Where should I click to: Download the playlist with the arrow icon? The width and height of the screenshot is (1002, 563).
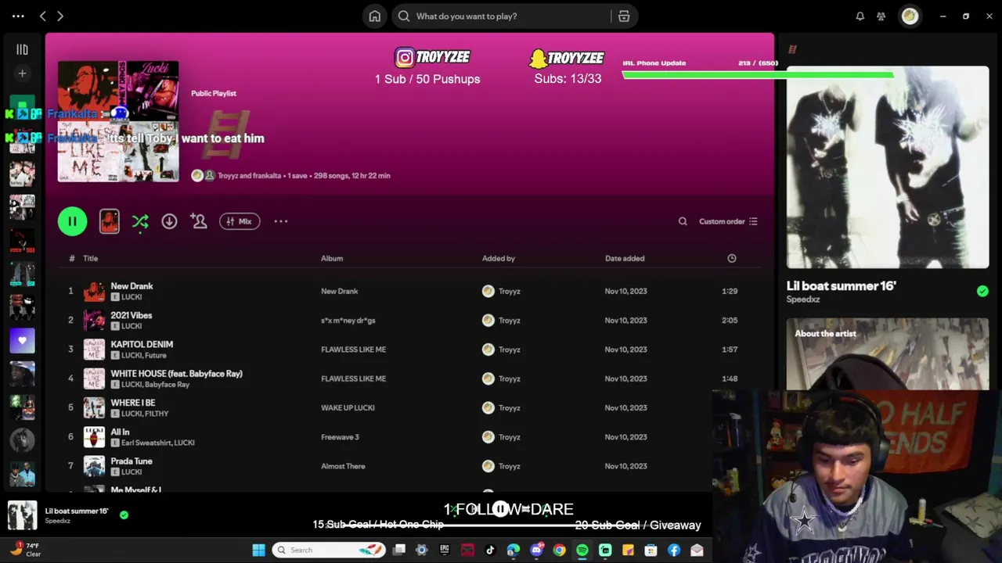tap(169, 221)
